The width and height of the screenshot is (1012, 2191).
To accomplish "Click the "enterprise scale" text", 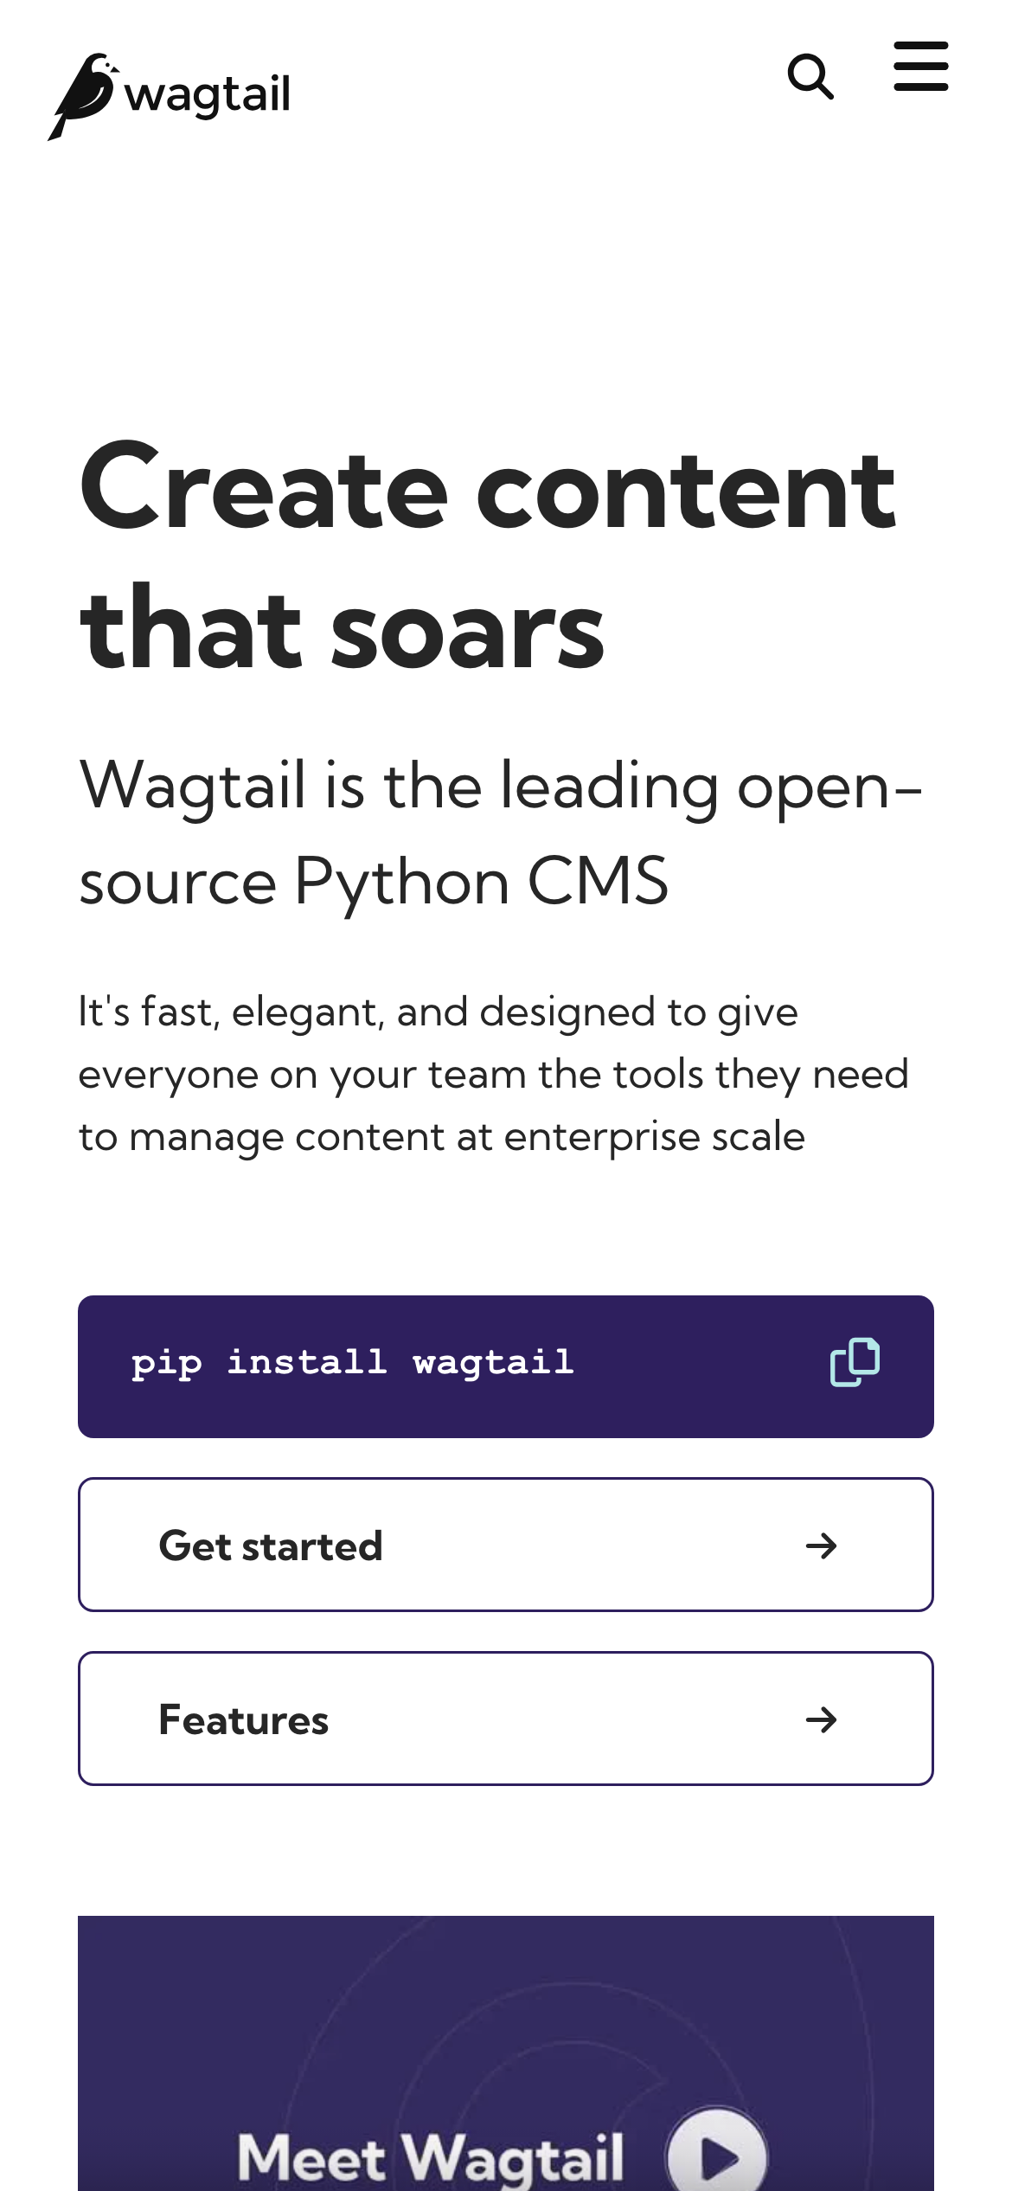I will (654, 1136).
